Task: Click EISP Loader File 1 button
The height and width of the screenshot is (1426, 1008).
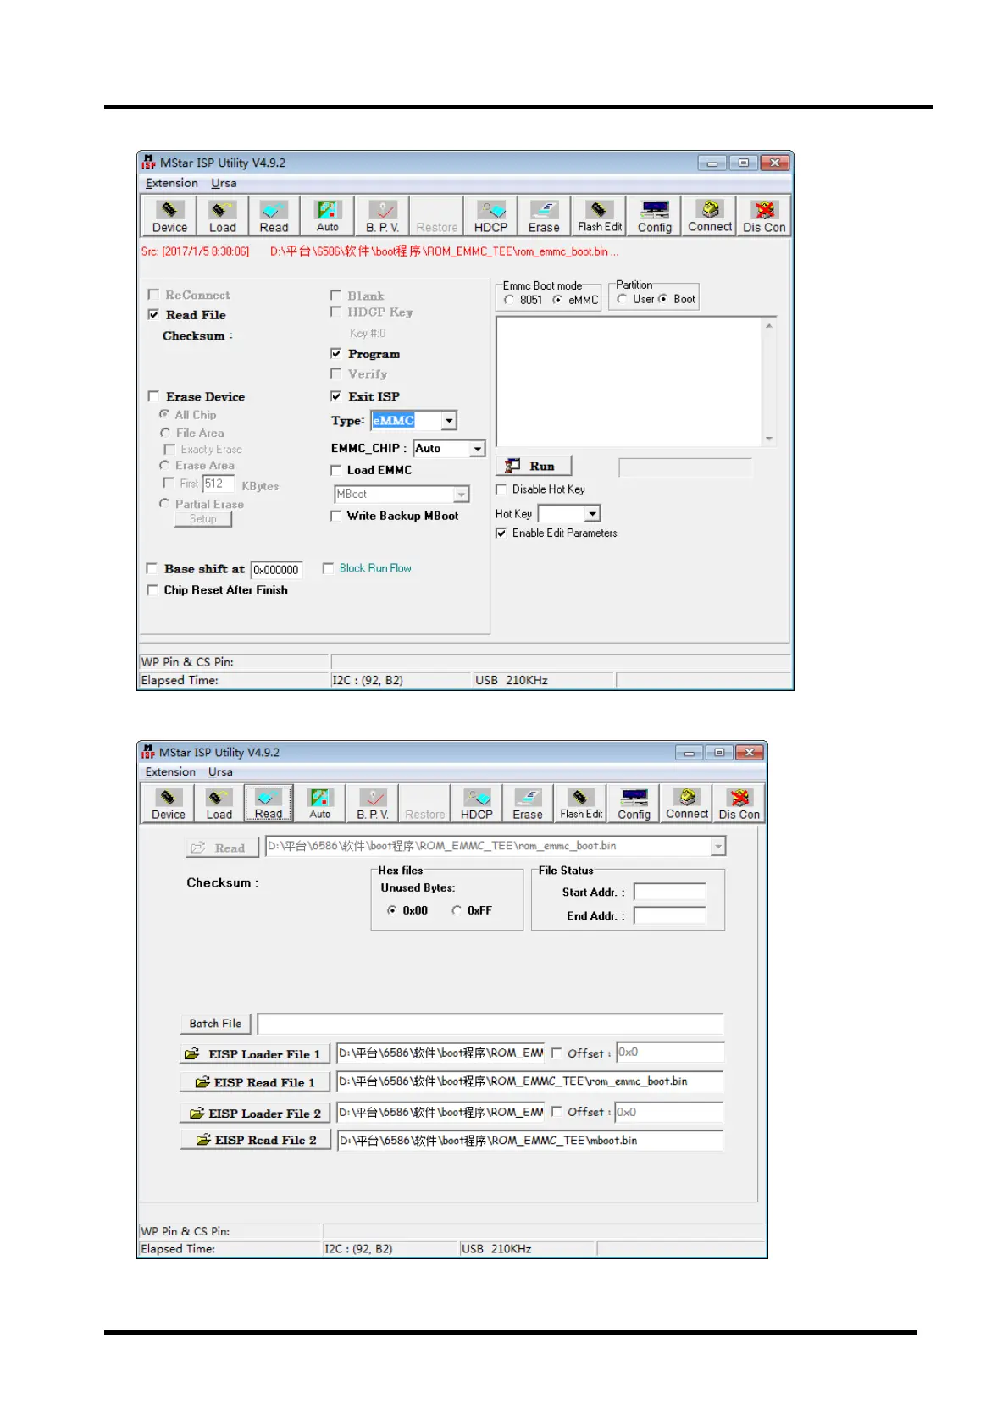Action: [x=255, y=1054]
